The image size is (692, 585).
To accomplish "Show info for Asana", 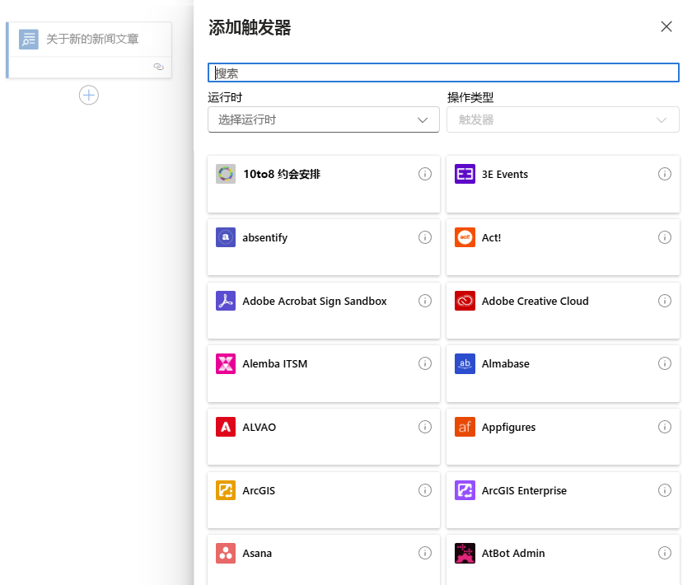I will (425, 553).
